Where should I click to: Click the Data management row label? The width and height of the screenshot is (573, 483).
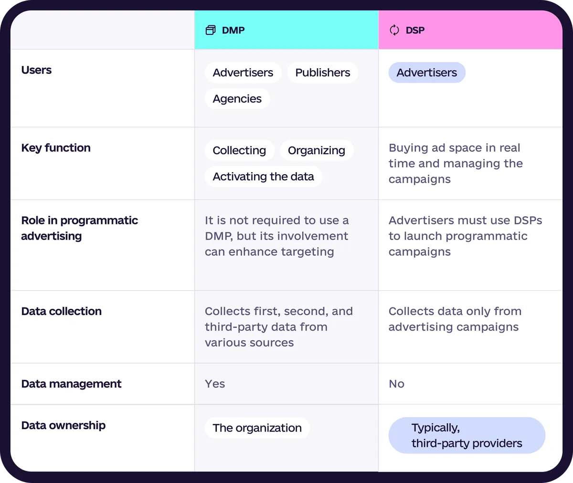71,384
